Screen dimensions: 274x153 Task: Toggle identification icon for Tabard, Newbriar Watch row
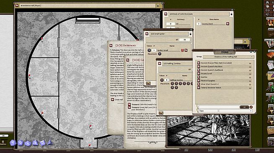point(250,88)
